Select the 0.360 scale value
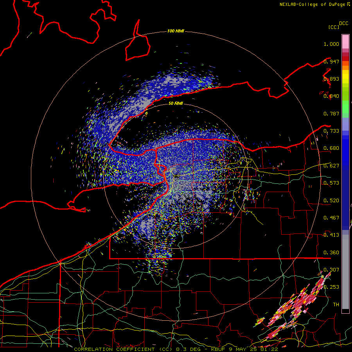This screenshot has height=352, width=352. [x=331, y=253]
